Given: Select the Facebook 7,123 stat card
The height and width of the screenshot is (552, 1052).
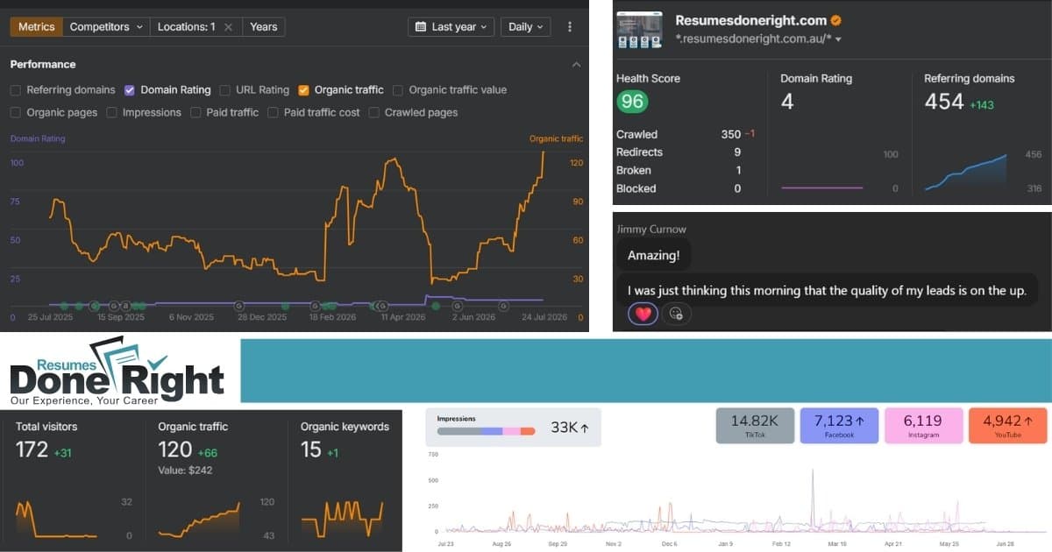Looking at the screenshot, I should (x=839, y=425).
